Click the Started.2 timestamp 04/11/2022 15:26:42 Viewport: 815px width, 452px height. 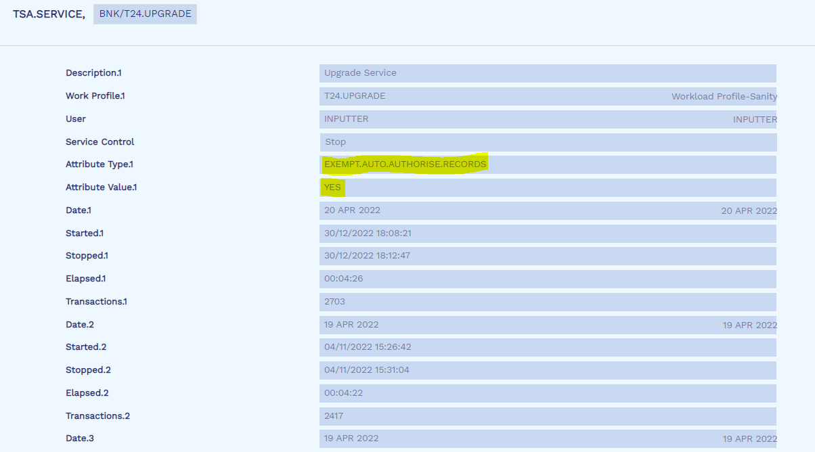coord(368,347)
